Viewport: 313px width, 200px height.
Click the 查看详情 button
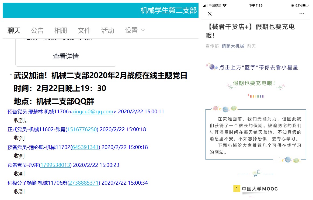tap(66, 56)
